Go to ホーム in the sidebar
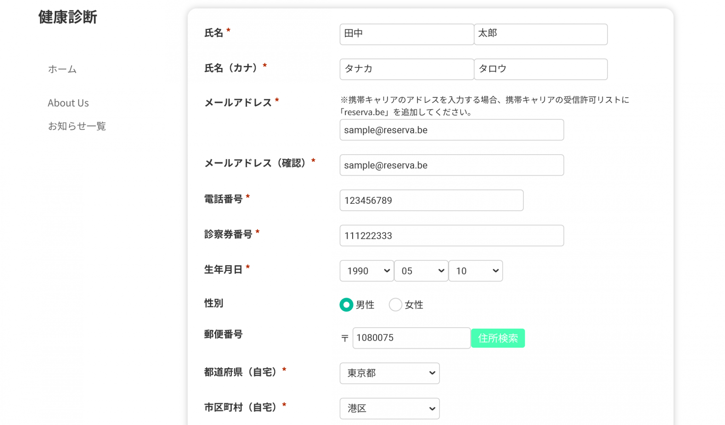This screenshot has width=725, height=425. 62,69
